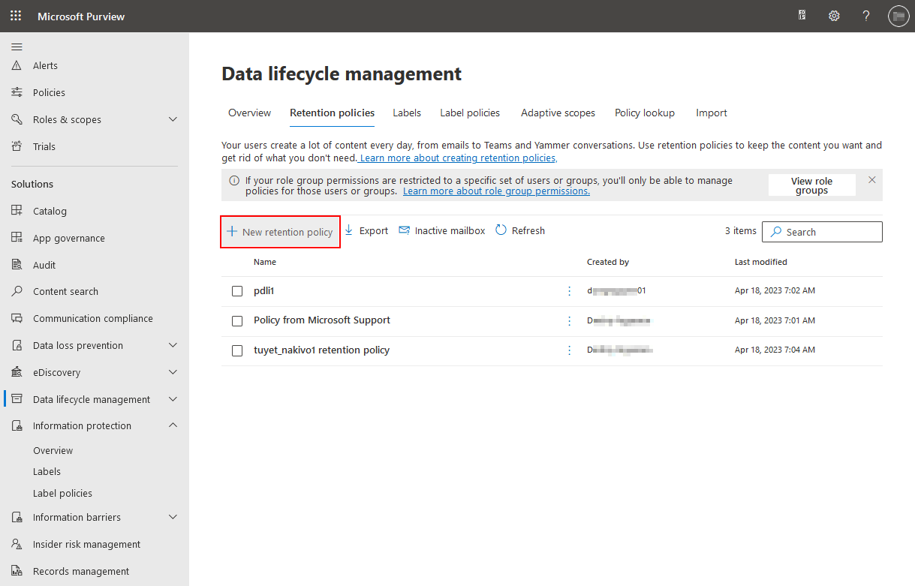The height and width of the screenshot is (586, 915).
Task: Create a New retention policy
Action: pyautogui.click(x=281, y=232)
